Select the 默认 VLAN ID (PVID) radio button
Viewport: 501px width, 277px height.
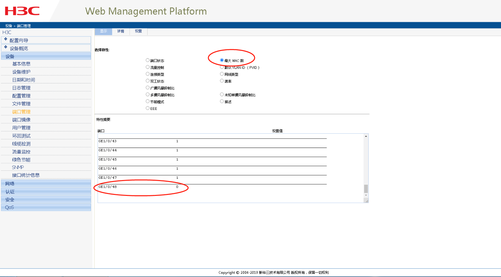[x=222, y=67]
